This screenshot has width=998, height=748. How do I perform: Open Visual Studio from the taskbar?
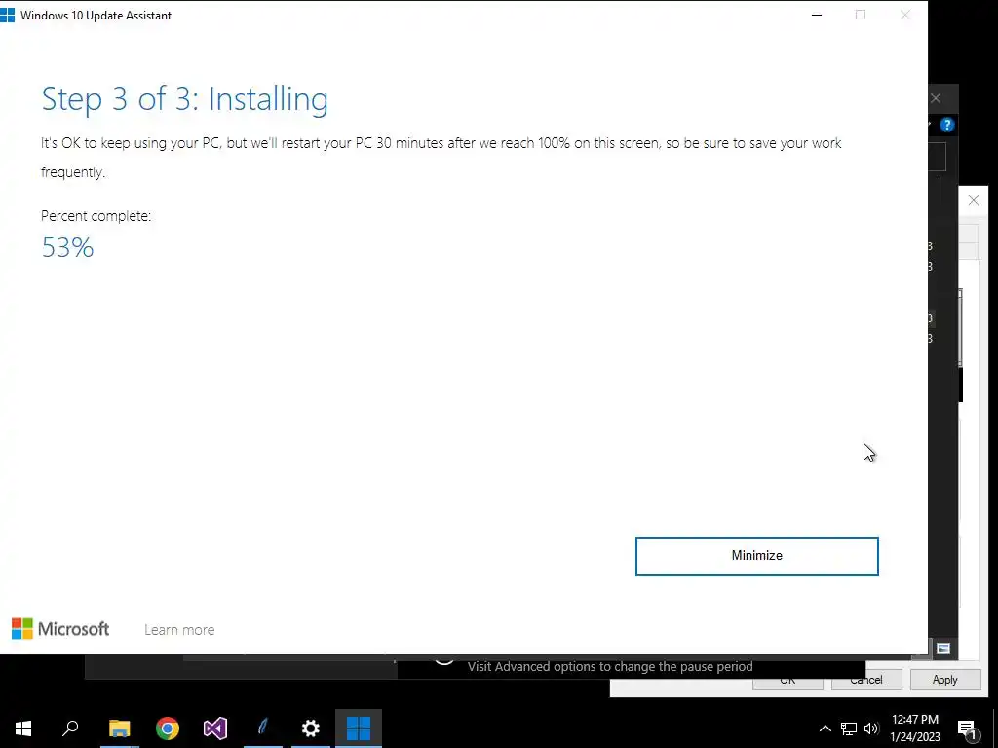pyautogui.click(x=215, y=729)
